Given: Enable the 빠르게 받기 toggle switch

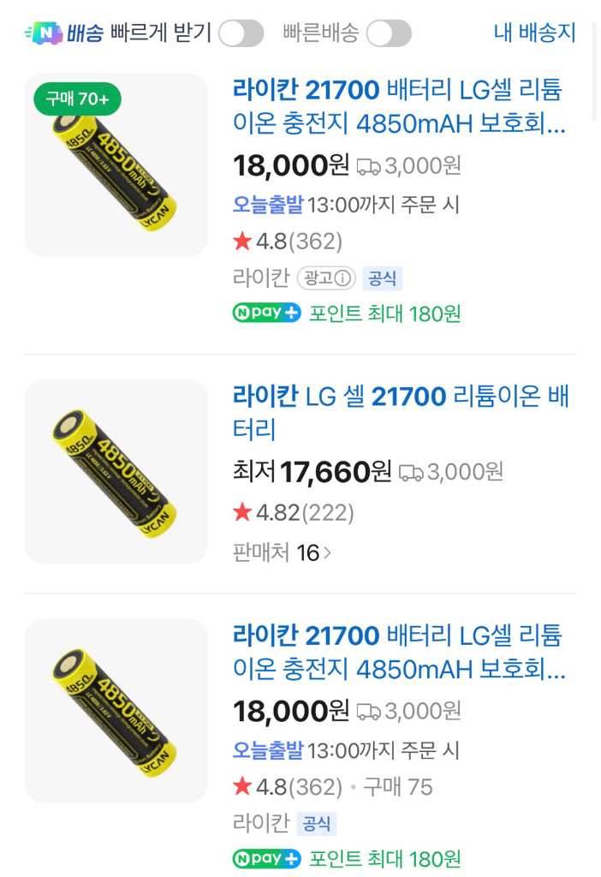Looking at the screenshot, I should tap(241, 33).
